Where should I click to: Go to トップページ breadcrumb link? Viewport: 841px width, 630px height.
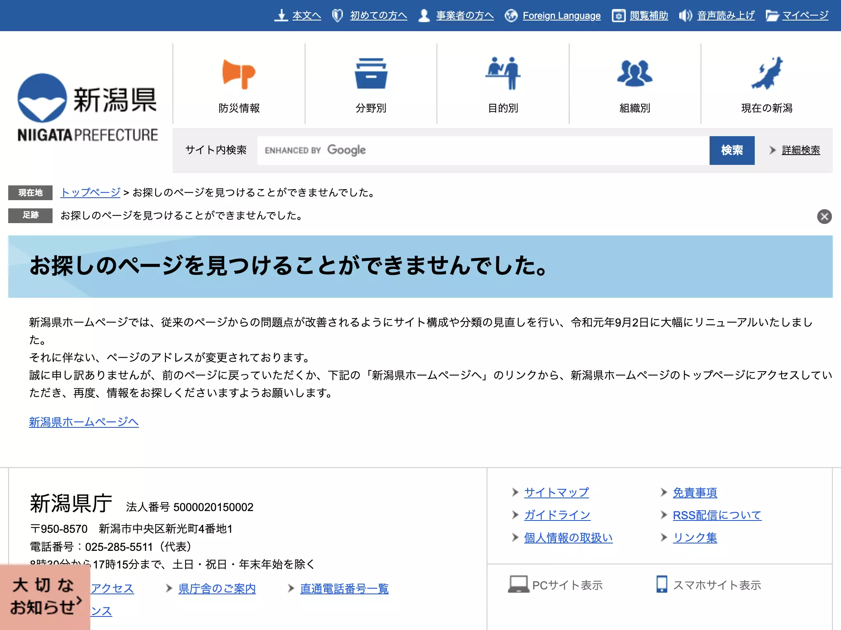pos(90,192)
